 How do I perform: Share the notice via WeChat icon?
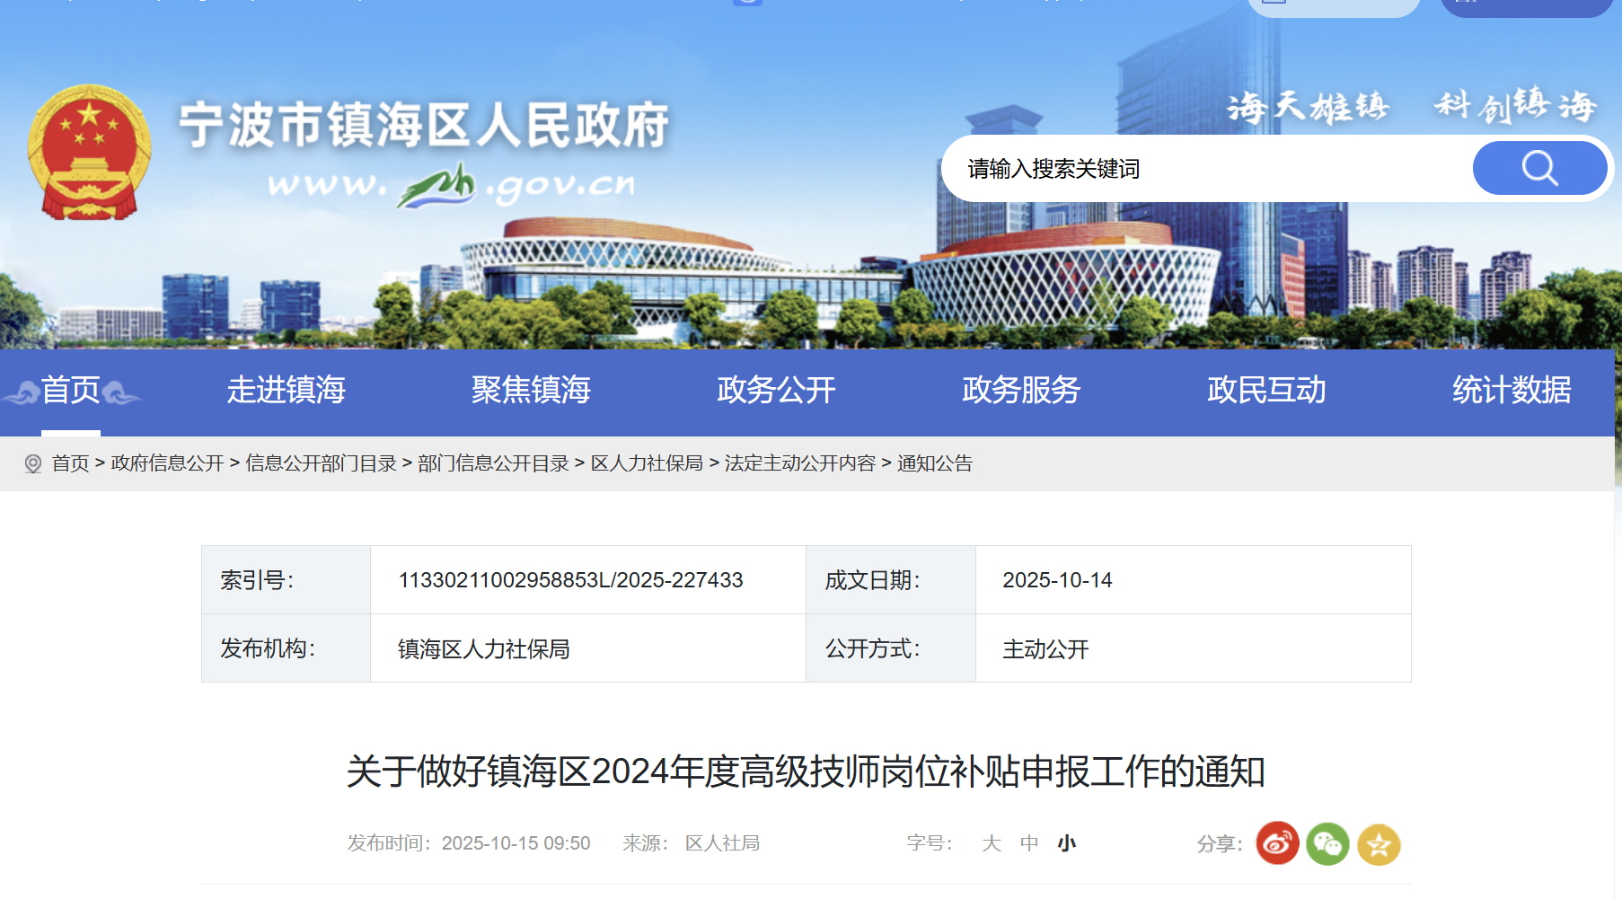coord(1327,843)
